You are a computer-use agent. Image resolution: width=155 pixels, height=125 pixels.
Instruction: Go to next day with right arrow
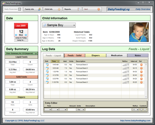(x=26, y=35)
